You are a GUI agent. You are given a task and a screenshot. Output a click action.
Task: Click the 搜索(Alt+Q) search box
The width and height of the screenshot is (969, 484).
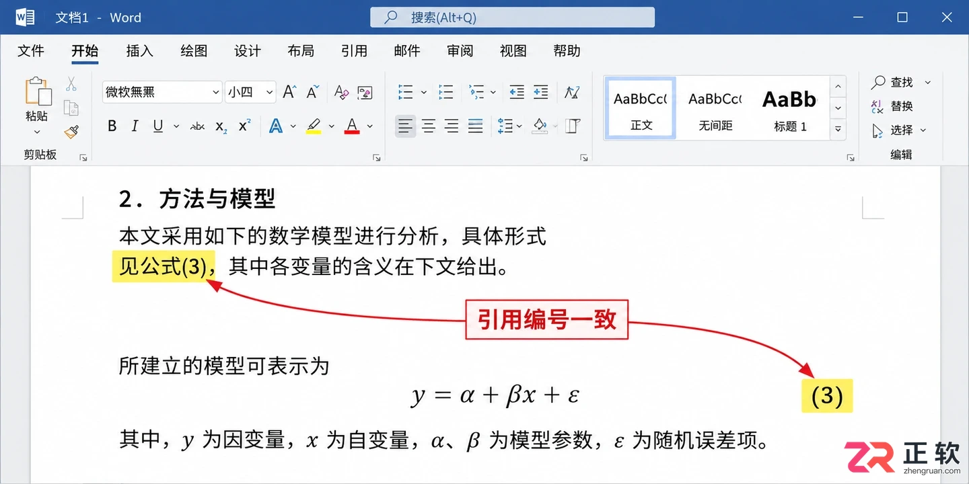pyautogui.click(x=512, y=17)
